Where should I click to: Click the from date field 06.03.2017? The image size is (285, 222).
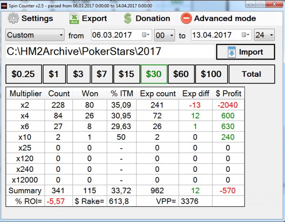[x=121, y=35]
